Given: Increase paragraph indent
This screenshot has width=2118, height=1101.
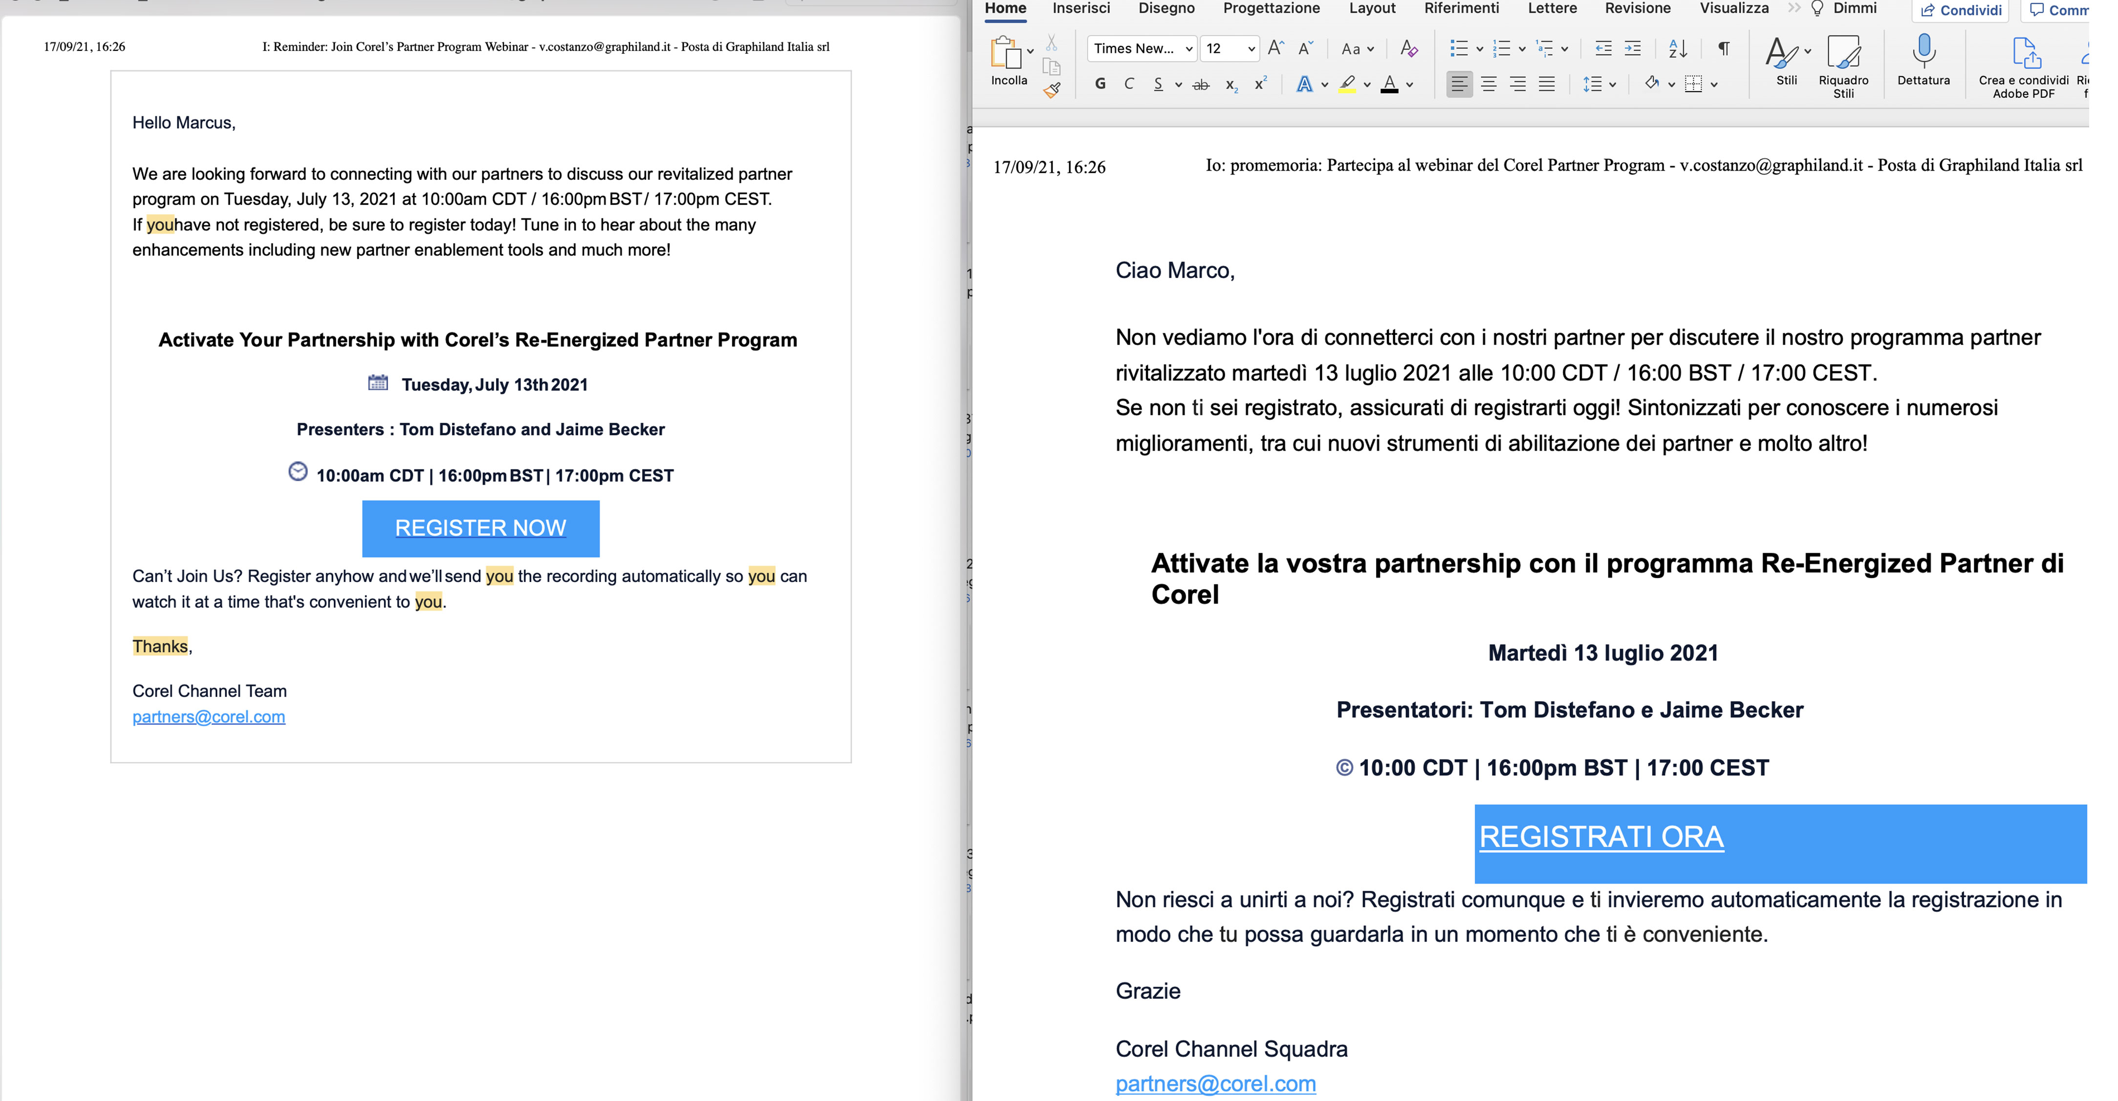Looking at the screenshot, I should pos(1632,48).
